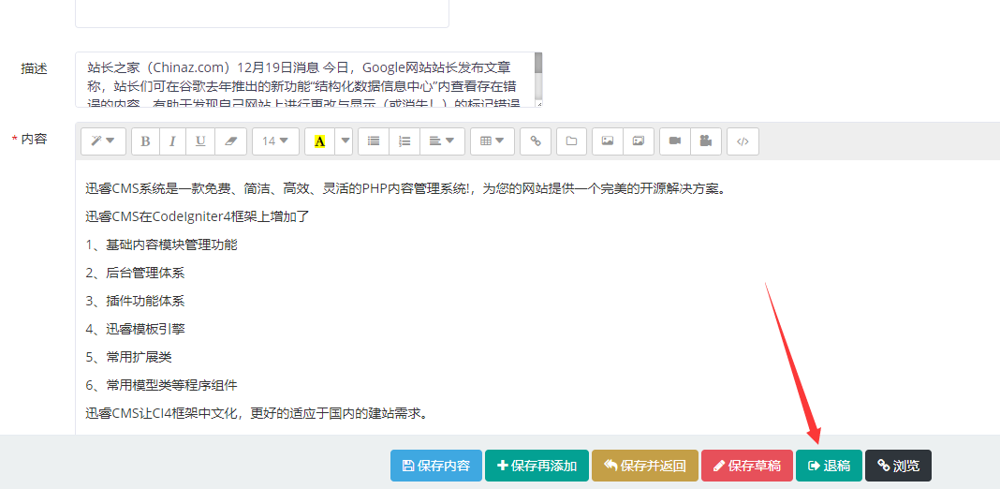Click the line '6、常用模型类等程序组件'
This screenshot has height=489, width=1000.
161,385
